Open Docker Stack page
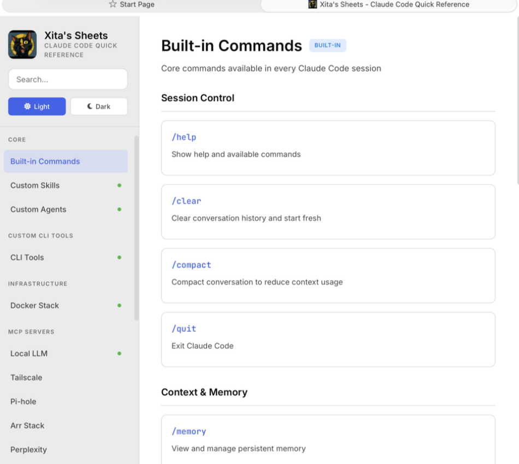Viewport: 519px width, 464px height. pos(66,306)
